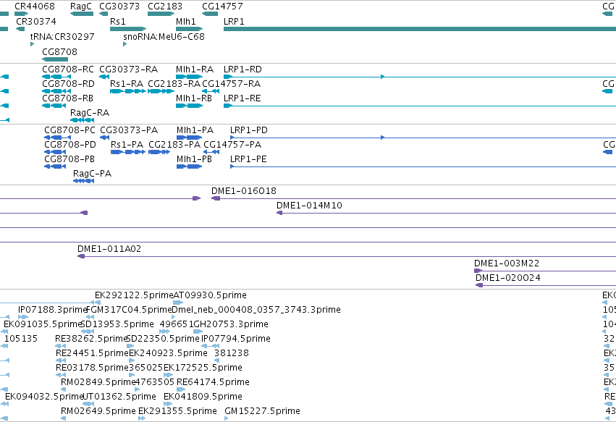The image size is (616, 422).
Task: Click the CG8708-PB label
Action: pyautogui.click(x=69, y=159)
